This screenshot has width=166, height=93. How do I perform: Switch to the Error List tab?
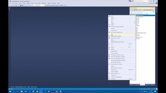click(12, 87)
